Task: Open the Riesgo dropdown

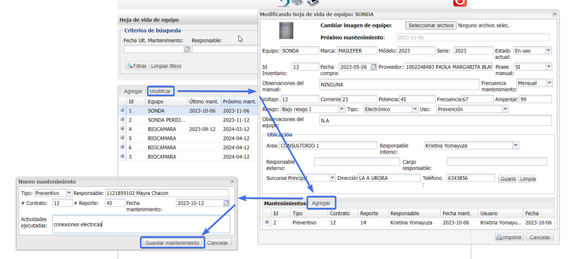Action: tap(341, 109)
